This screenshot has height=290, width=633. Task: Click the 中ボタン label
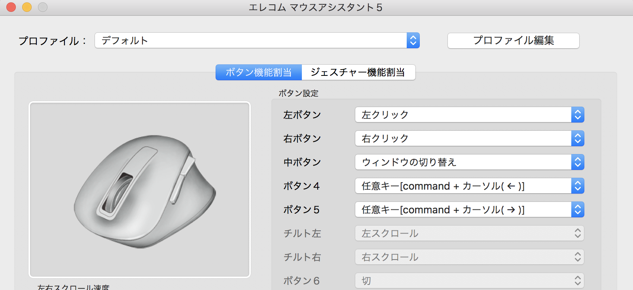click(302, 162)
